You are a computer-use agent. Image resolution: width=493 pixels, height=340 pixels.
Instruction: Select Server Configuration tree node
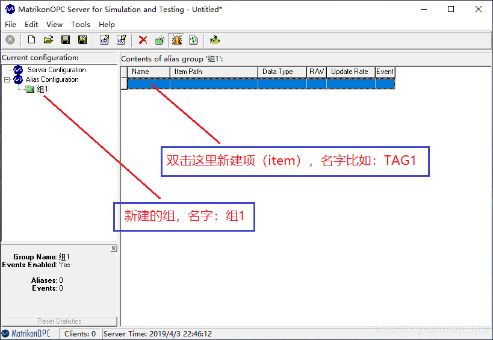point(57,70)
